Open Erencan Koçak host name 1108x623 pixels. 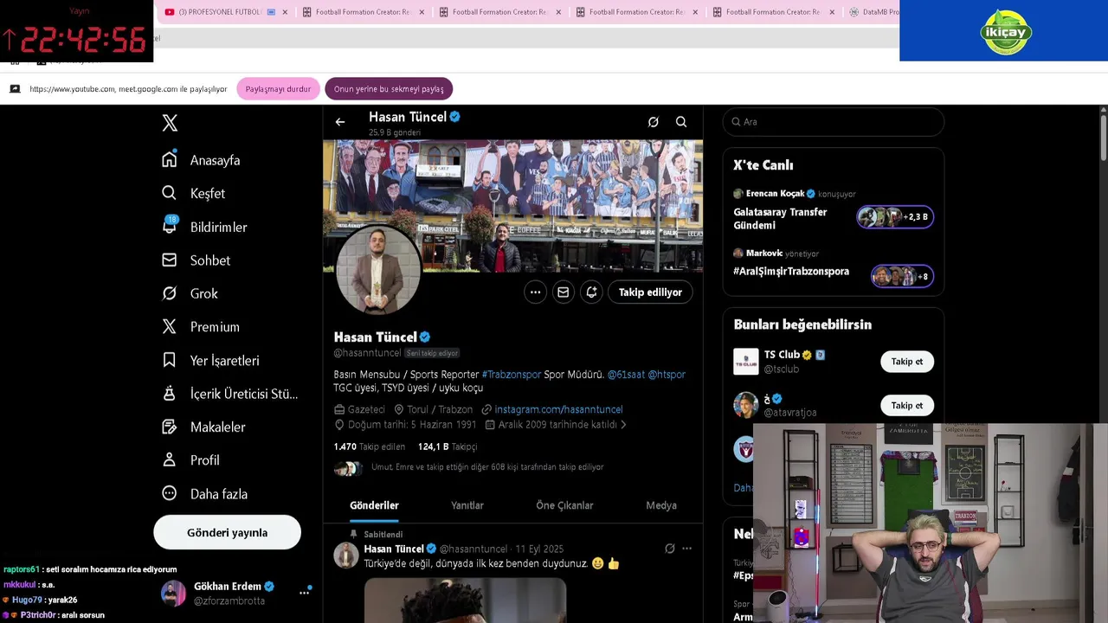[x=775, y=194]
